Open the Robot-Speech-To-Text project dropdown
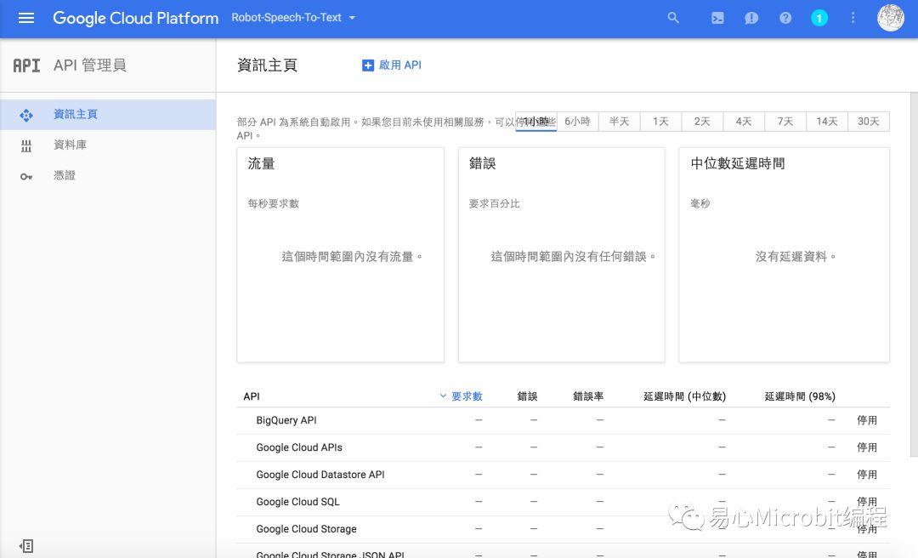Screen dimensions: 918x558 [x=293, y=18]
